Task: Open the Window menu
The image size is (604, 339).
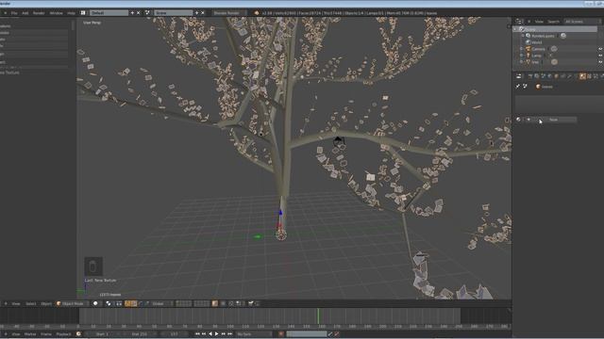Action: pyautogui.click(x=57, y=13)
